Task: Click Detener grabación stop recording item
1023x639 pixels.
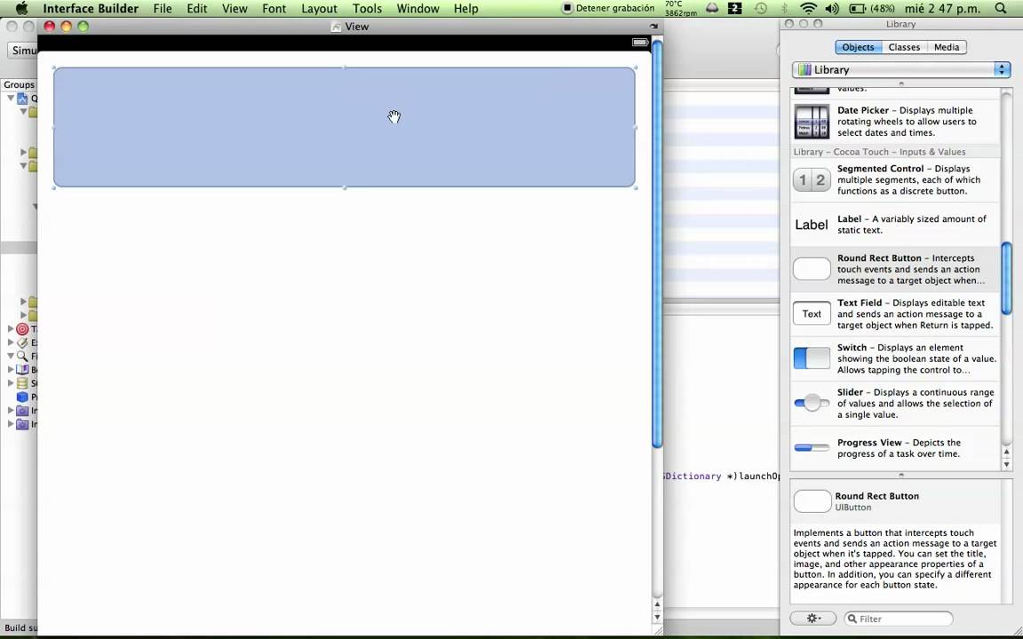Action: (608, 9)
